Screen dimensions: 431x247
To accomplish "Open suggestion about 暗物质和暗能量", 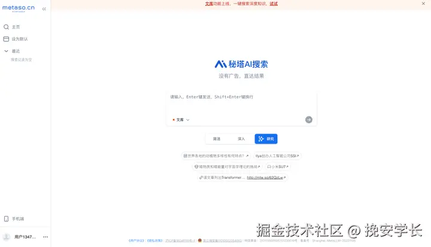I will click(x=227, y=166).
